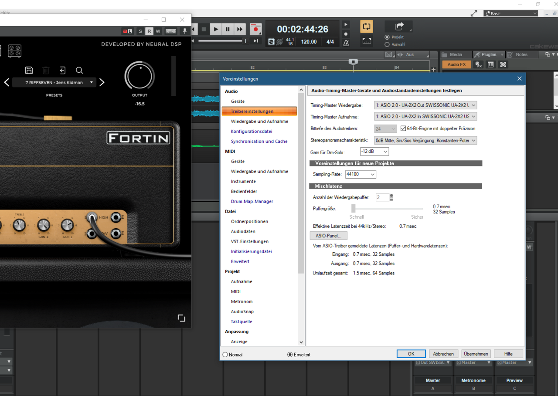Select Synchronisation und Cache settings
Screen dimensions: 558x396
tap(259, 141)
